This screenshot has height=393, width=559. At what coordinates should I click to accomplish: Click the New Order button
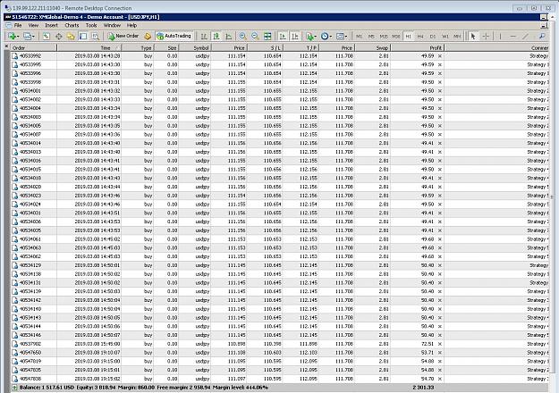pos(123,36)
